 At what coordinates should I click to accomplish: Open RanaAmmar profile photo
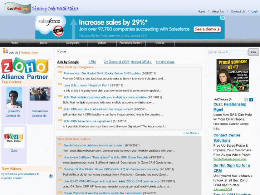tap(40, 94)
